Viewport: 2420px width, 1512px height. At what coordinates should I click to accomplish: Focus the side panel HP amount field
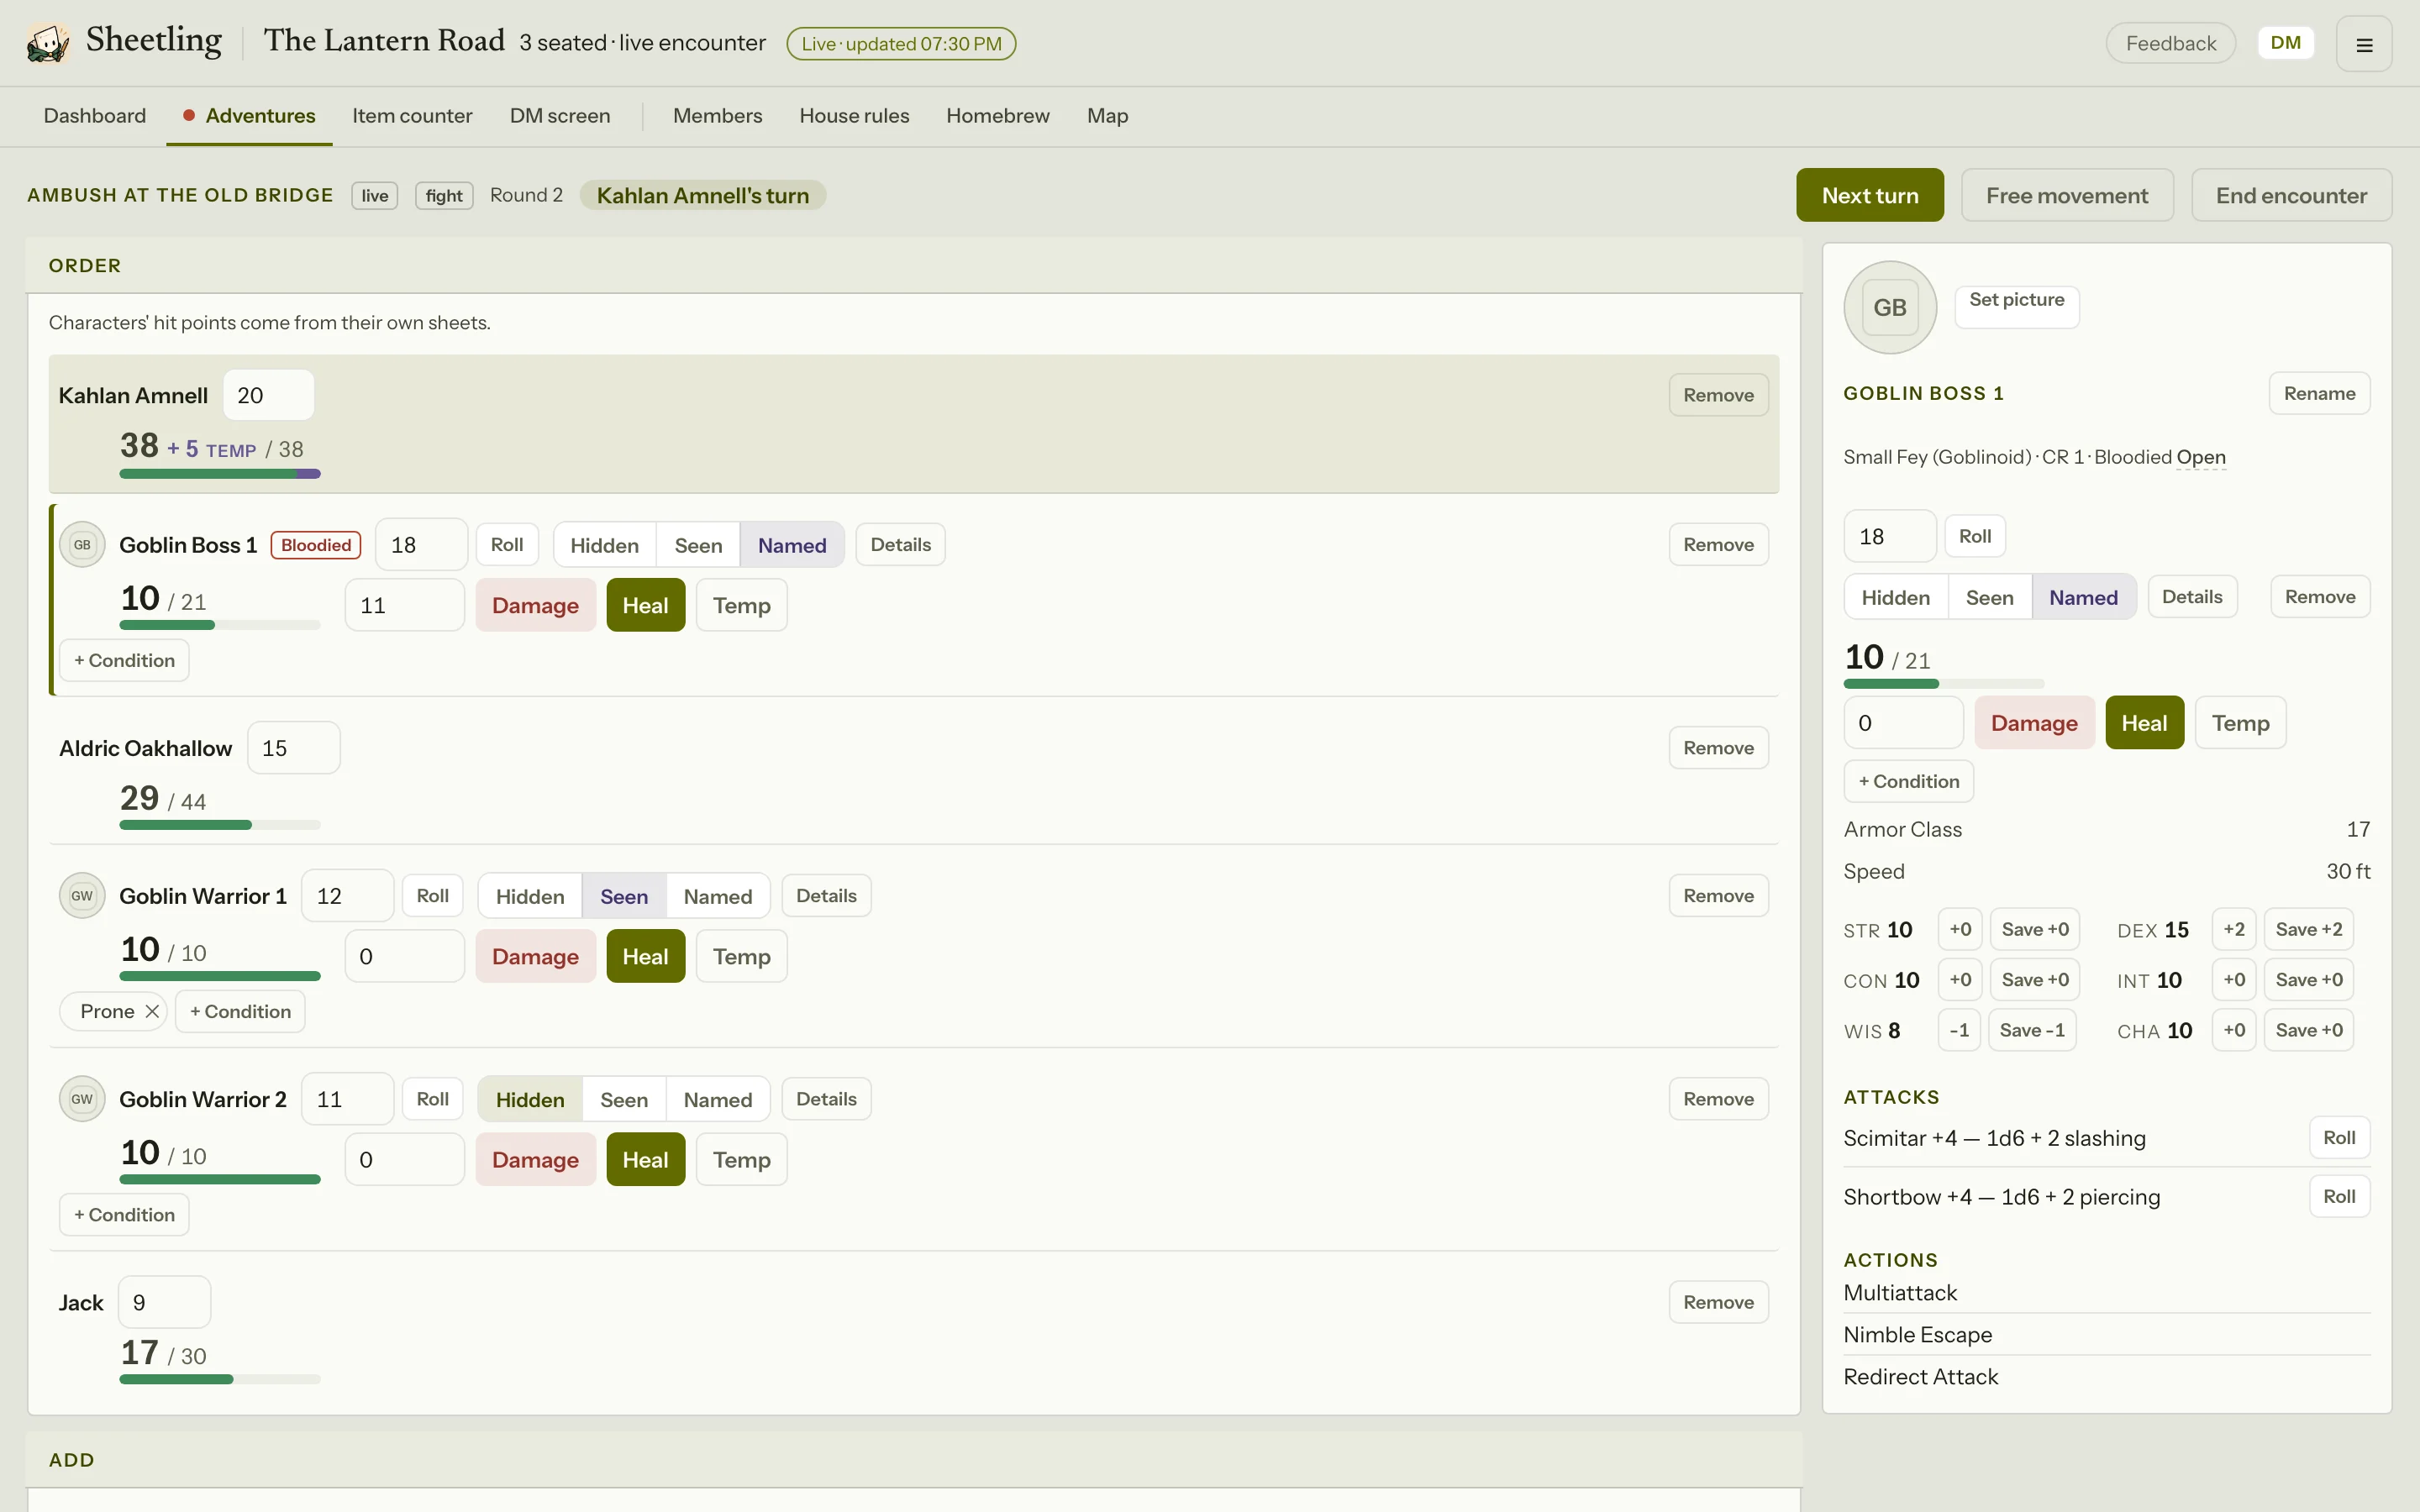pos(1903,723)
